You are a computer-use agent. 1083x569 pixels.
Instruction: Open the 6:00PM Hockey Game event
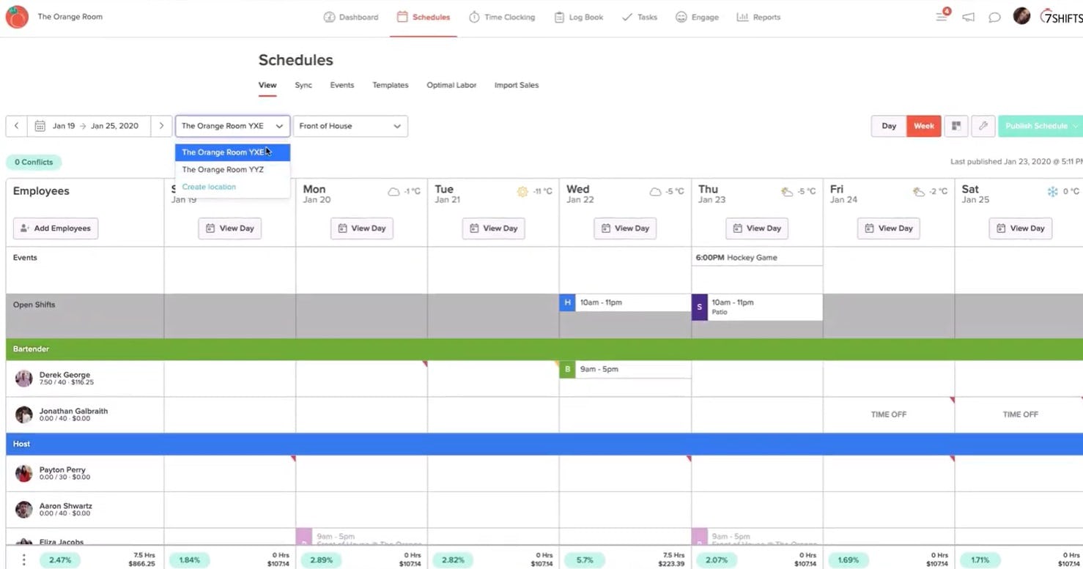pos(757,257)
